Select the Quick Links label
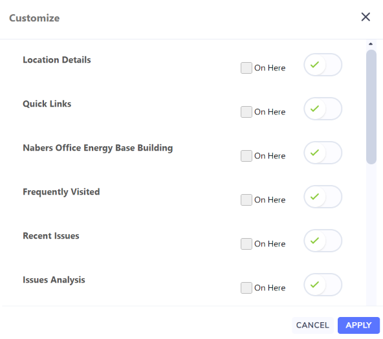Image resolution: width=383 pixels, height=339 pixels. coord(47,104)
